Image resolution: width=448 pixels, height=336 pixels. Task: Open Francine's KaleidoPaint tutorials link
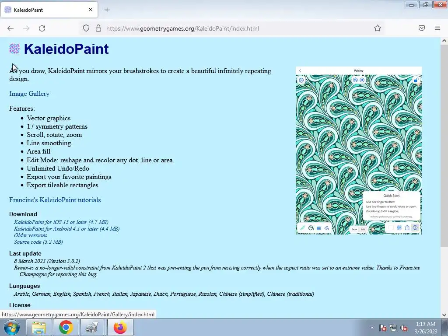(x=55, y=200)
